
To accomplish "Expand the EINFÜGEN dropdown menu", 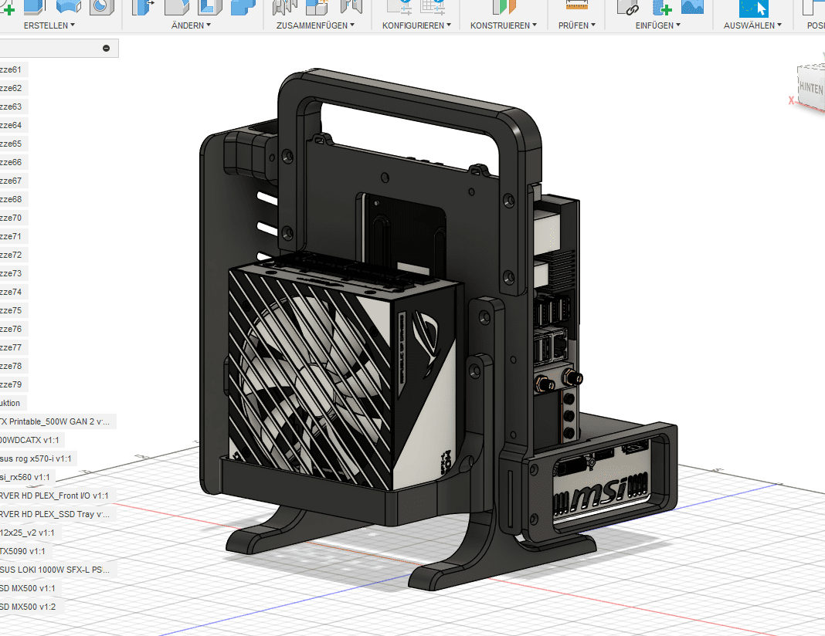I will click(x=657, y=25).
